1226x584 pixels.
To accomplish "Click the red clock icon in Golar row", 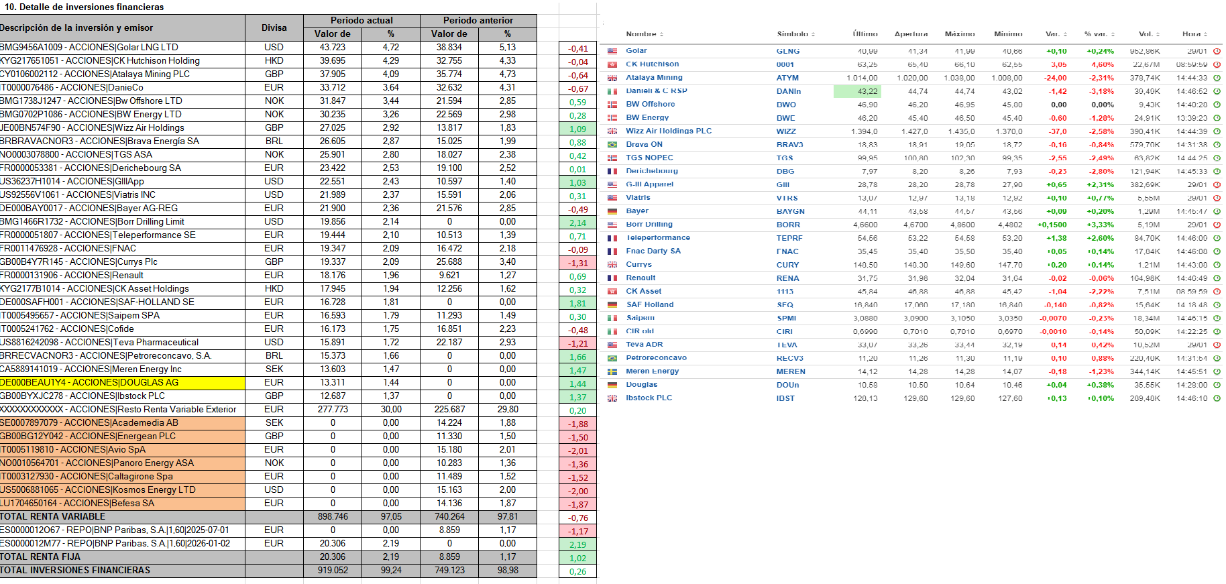I will pos(1217,51).
